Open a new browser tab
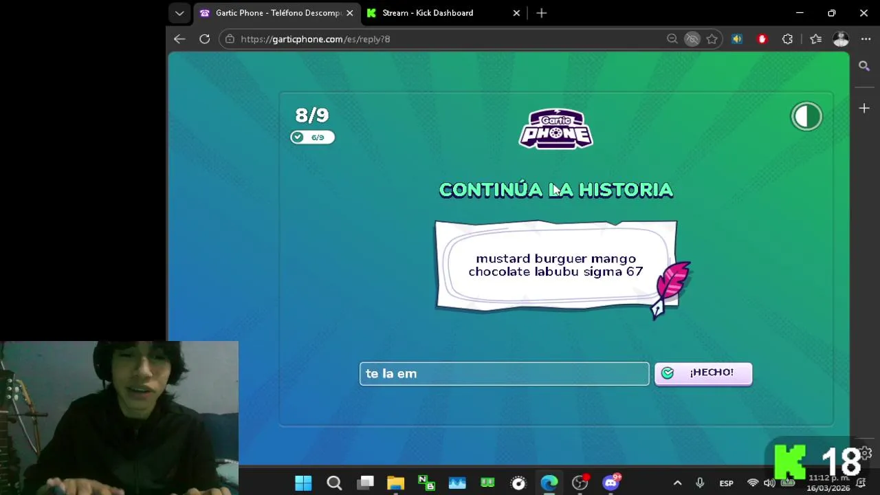Screen dimensions: 880x495 point(541,13)
